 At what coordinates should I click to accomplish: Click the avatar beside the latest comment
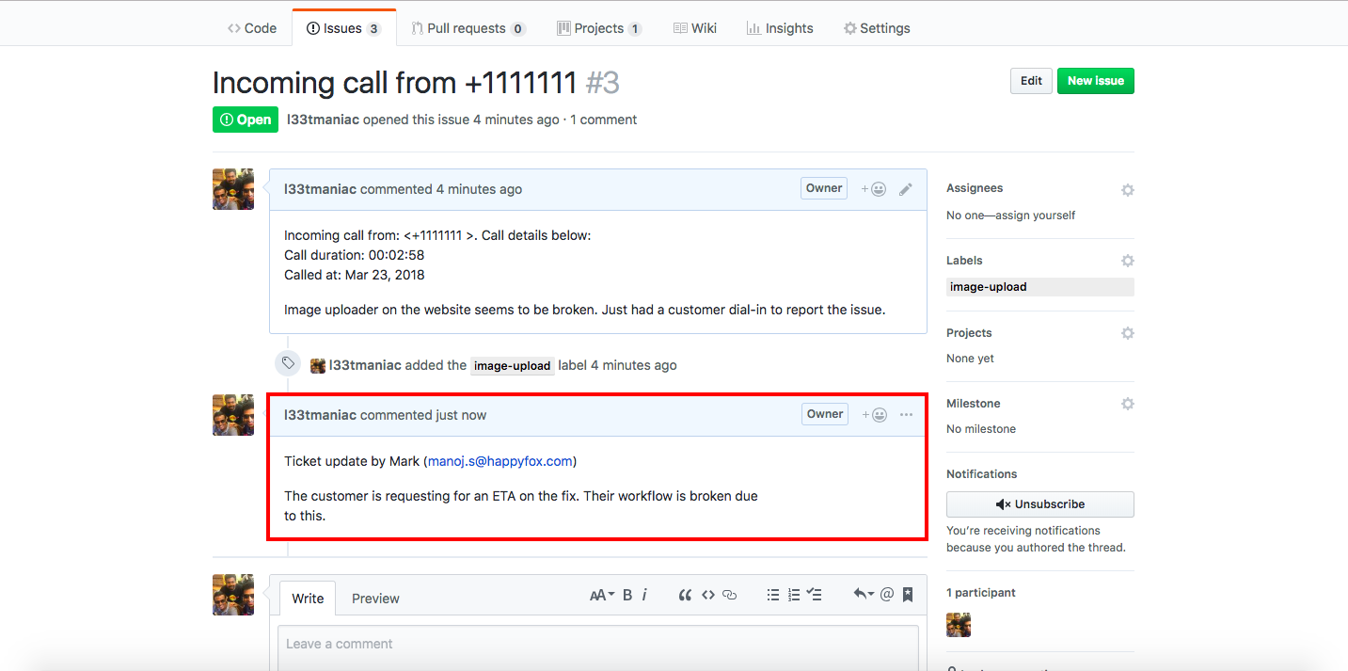[233, 415]
